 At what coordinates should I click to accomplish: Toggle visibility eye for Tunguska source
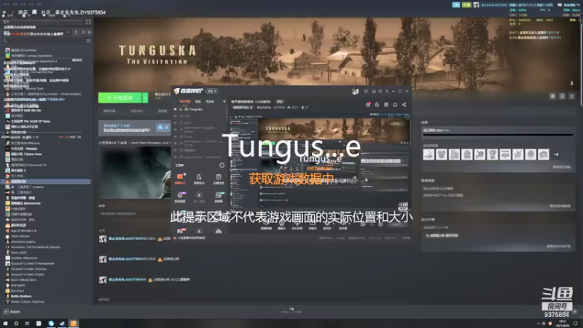(x=175, y=109)
